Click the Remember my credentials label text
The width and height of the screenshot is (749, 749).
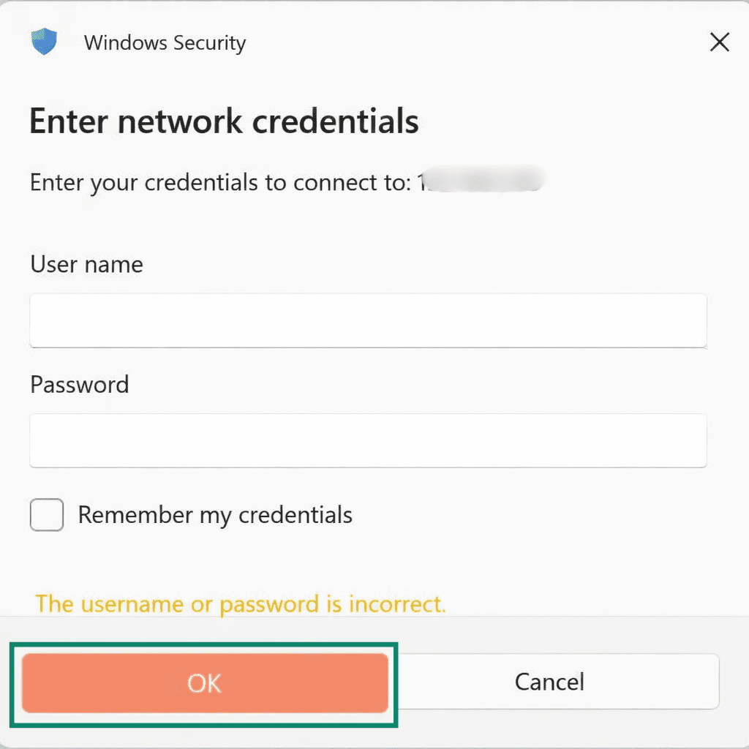point(215,515)
